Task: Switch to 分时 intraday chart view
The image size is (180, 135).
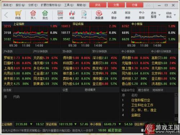Action: coord(60,15)
